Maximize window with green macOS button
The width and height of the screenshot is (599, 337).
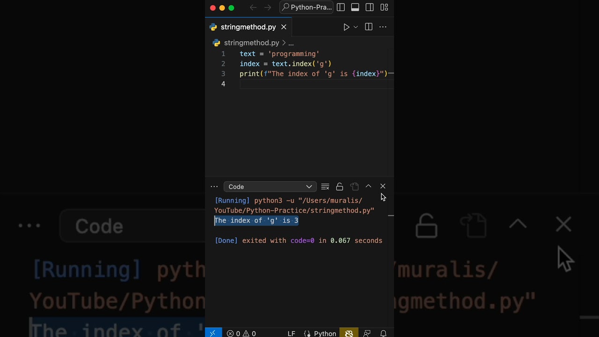click(x=231, y=7)
